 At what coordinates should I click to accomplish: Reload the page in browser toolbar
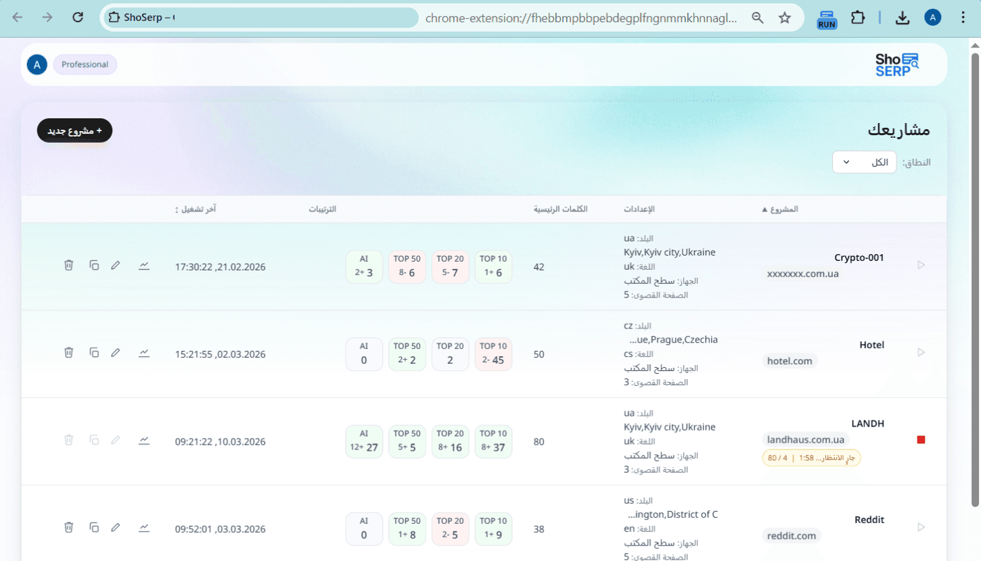[x=78, y=18]
